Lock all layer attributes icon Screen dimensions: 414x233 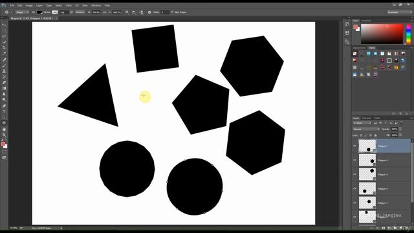[375, 135]
